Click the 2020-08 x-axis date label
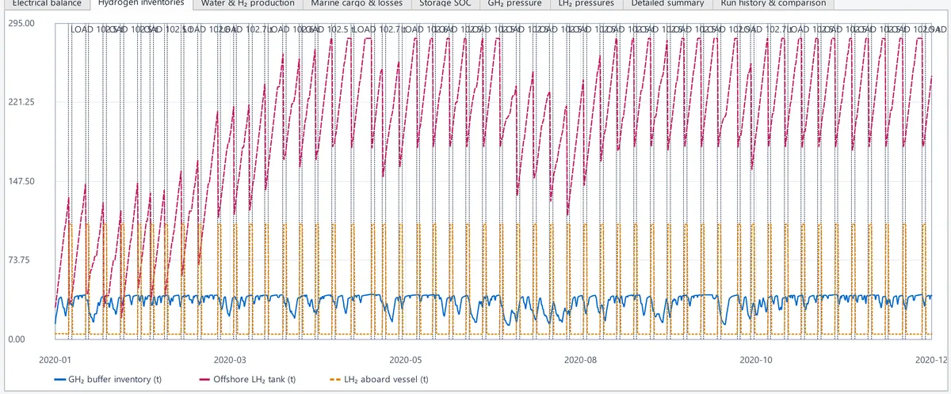 580,360
